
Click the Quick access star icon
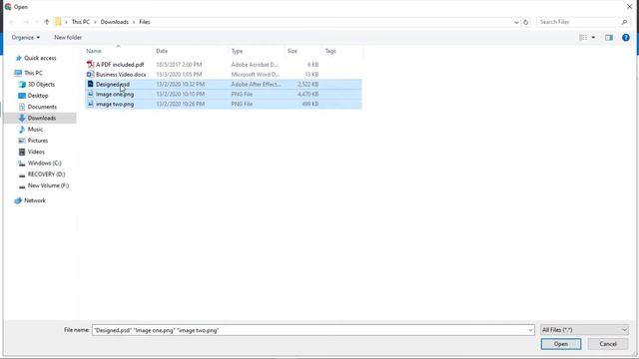(x=18, y=58)
